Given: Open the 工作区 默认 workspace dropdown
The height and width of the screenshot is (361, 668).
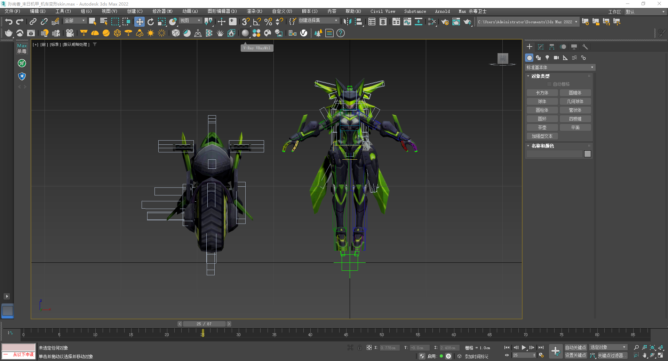Looking at the screenshot, I should coord(645,12).
